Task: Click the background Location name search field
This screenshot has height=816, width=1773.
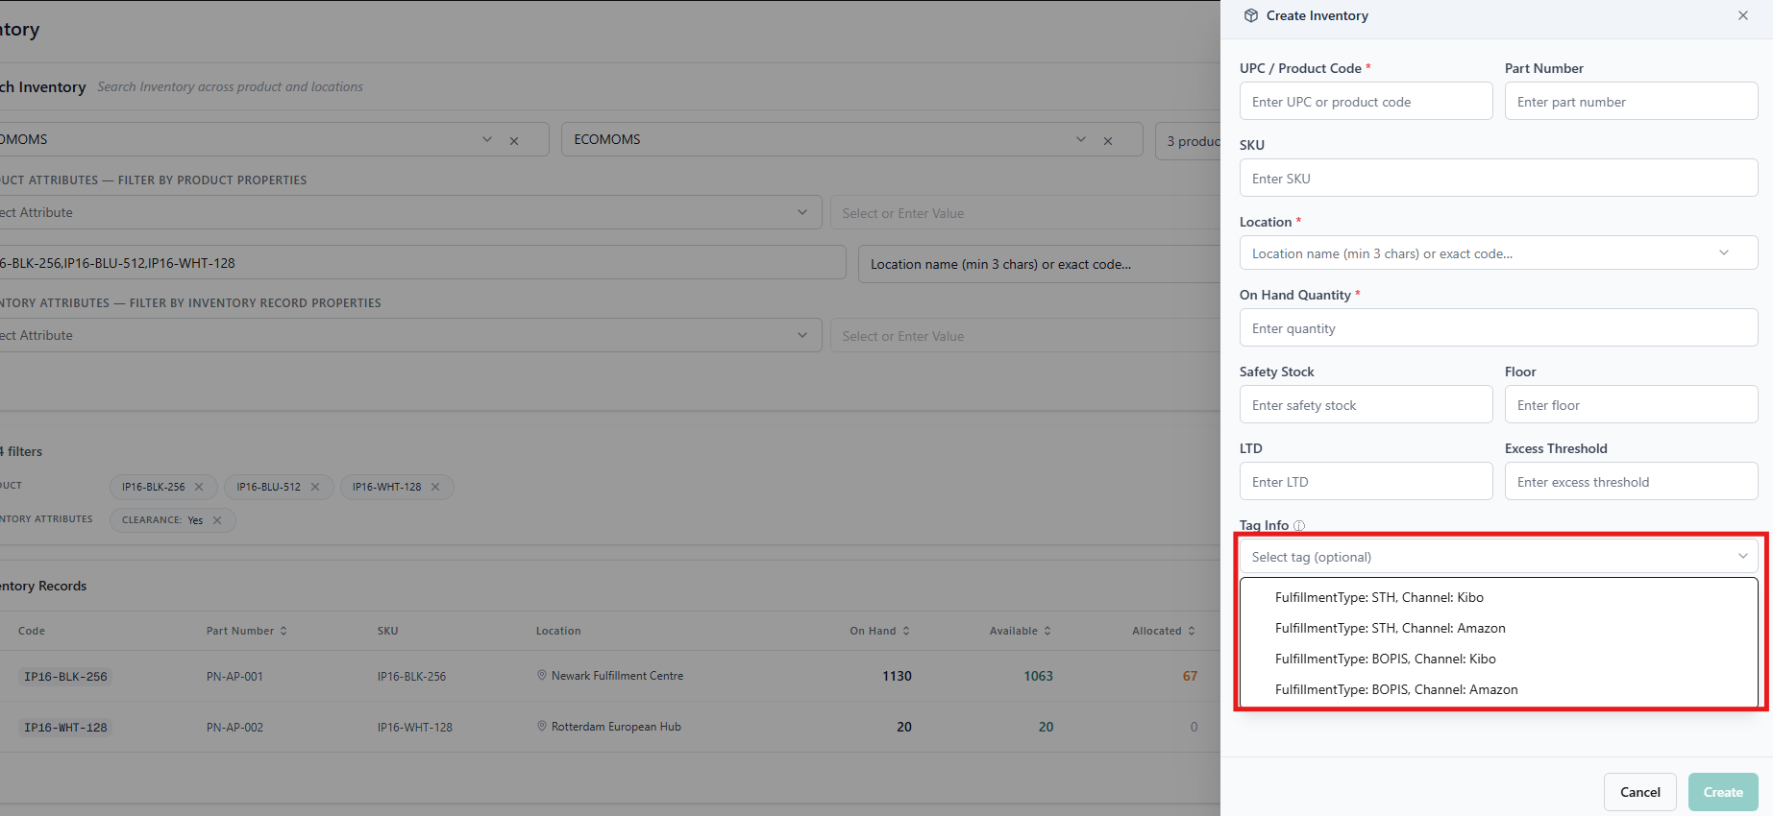Action: (1039, 263)
